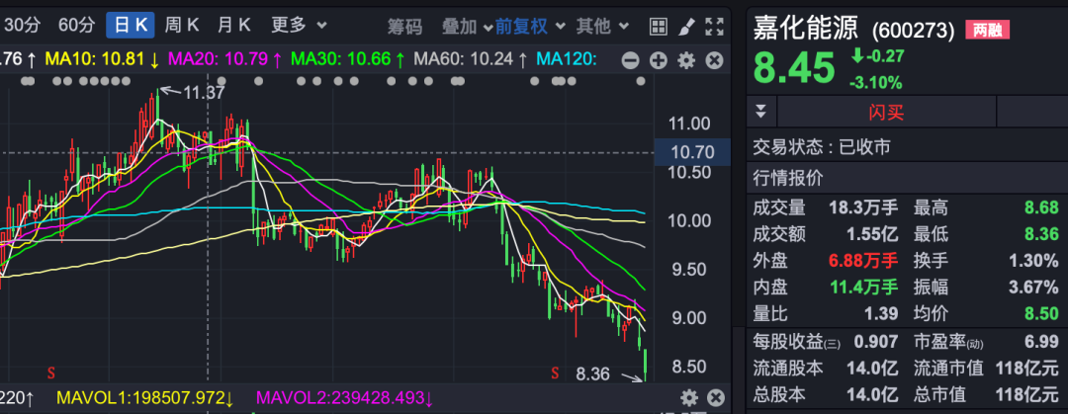Click the 总市值 118亿元 value
The image size is (1068, 414).
click(x=1027, y=393)
